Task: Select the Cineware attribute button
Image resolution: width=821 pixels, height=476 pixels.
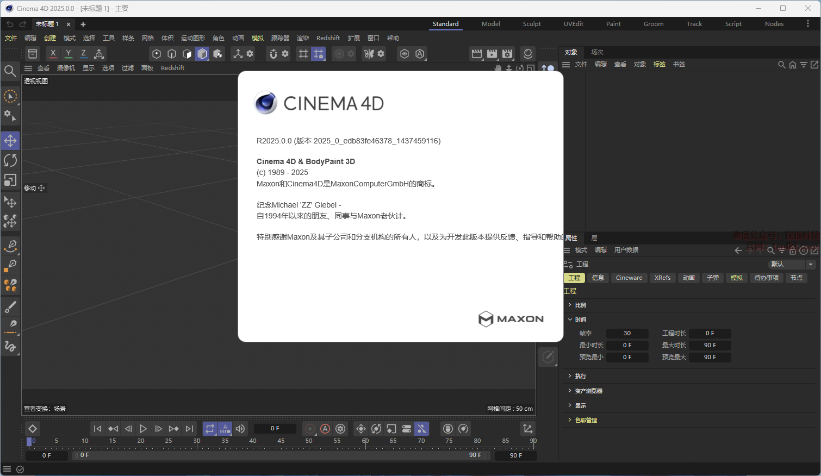Action: click(x=629, y=278)
